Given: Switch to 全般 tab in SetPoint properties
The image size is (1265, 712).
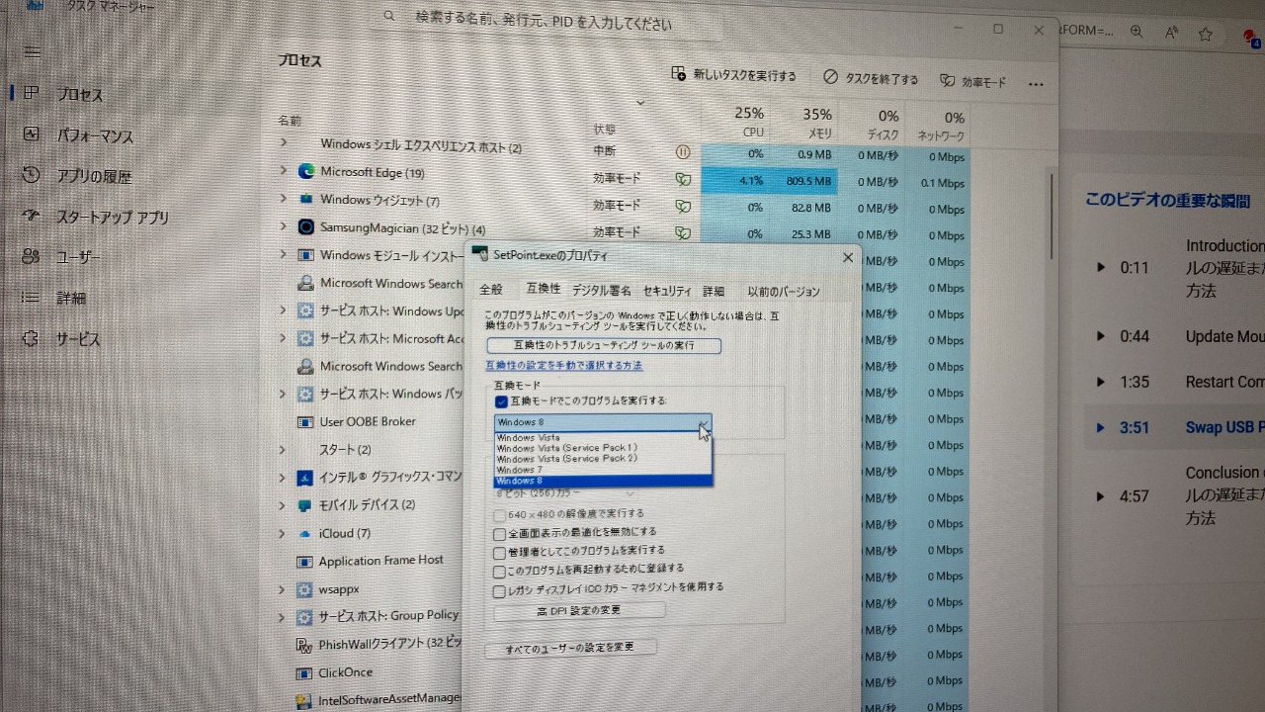Looking at the screenshot, I should [491, 290].
